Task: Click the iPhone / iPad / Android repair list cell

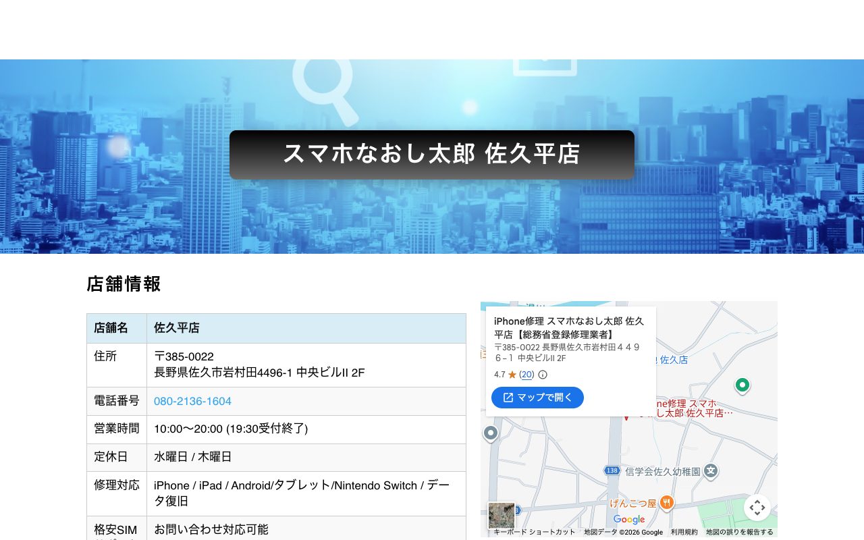Action: point(306,493)
